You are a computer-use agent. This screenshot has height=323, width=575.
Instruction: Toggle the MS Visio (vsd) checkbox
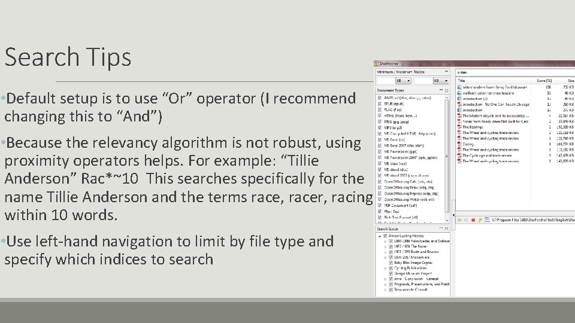point(380,163)
